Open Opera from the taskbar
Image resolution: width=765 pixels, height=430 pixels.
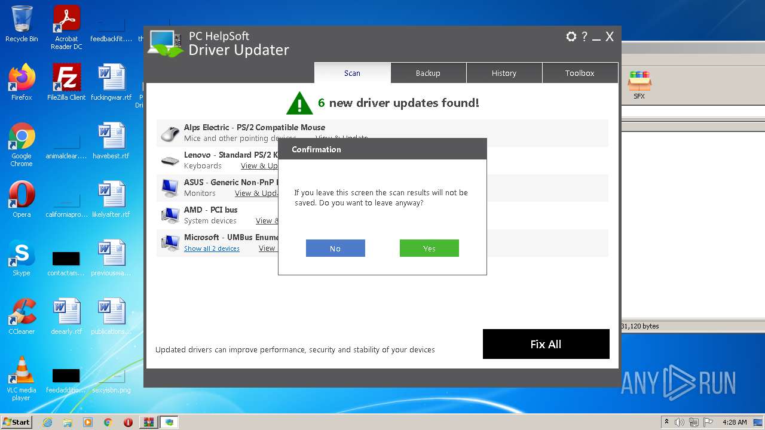tap(128, 422)
